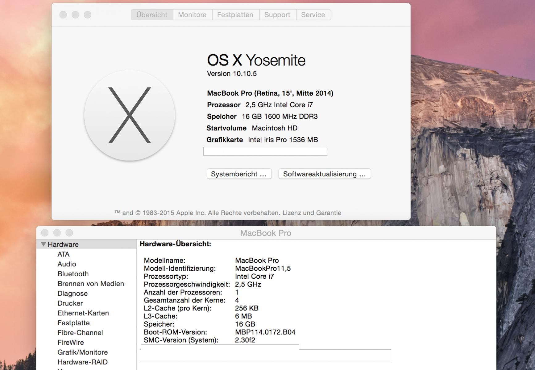Select Bluetooth in sidebar

pos(73,274)
